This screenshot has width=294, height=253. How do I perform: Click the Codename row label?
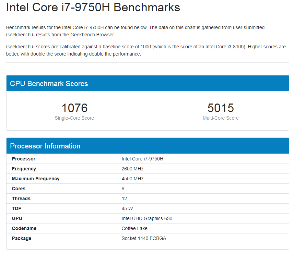pos(24,228)
